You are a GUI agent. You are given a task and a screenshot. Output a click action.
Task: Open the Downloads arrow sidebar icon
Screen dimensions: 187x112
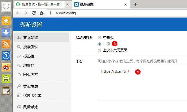coord(6,32)
